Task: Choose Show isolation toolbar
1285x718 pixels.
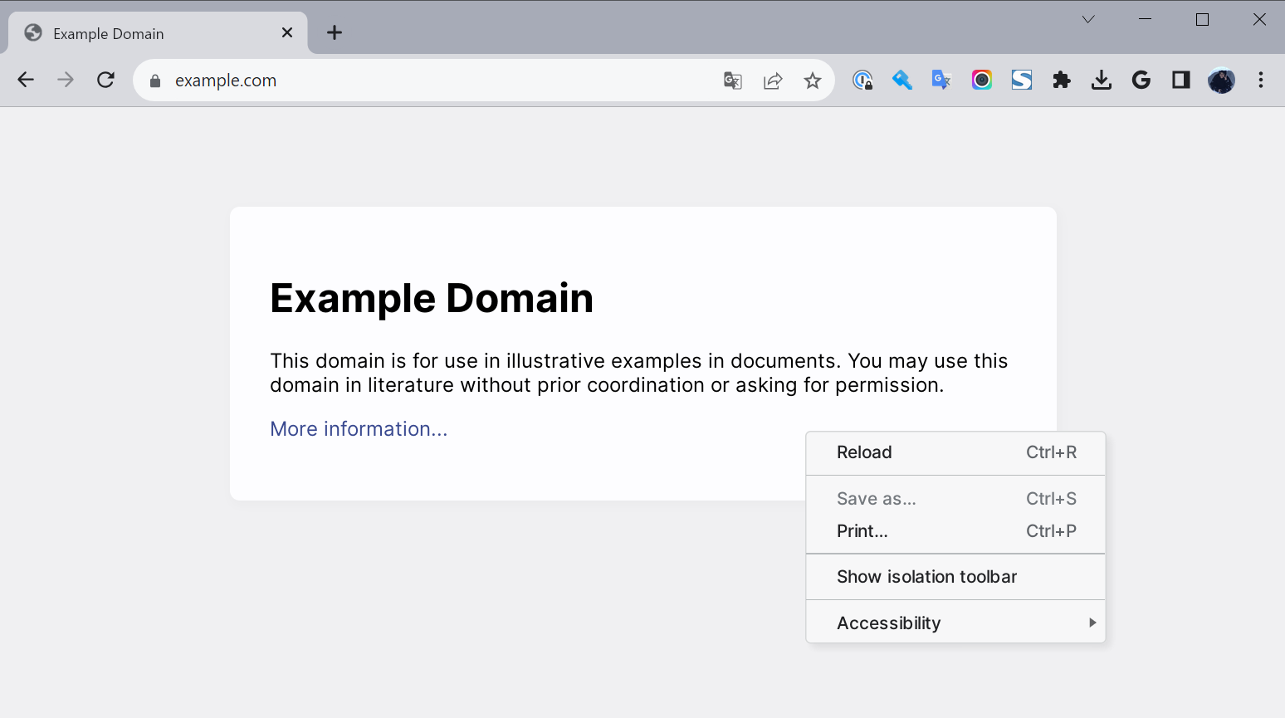Action: [x=926, y=576]
